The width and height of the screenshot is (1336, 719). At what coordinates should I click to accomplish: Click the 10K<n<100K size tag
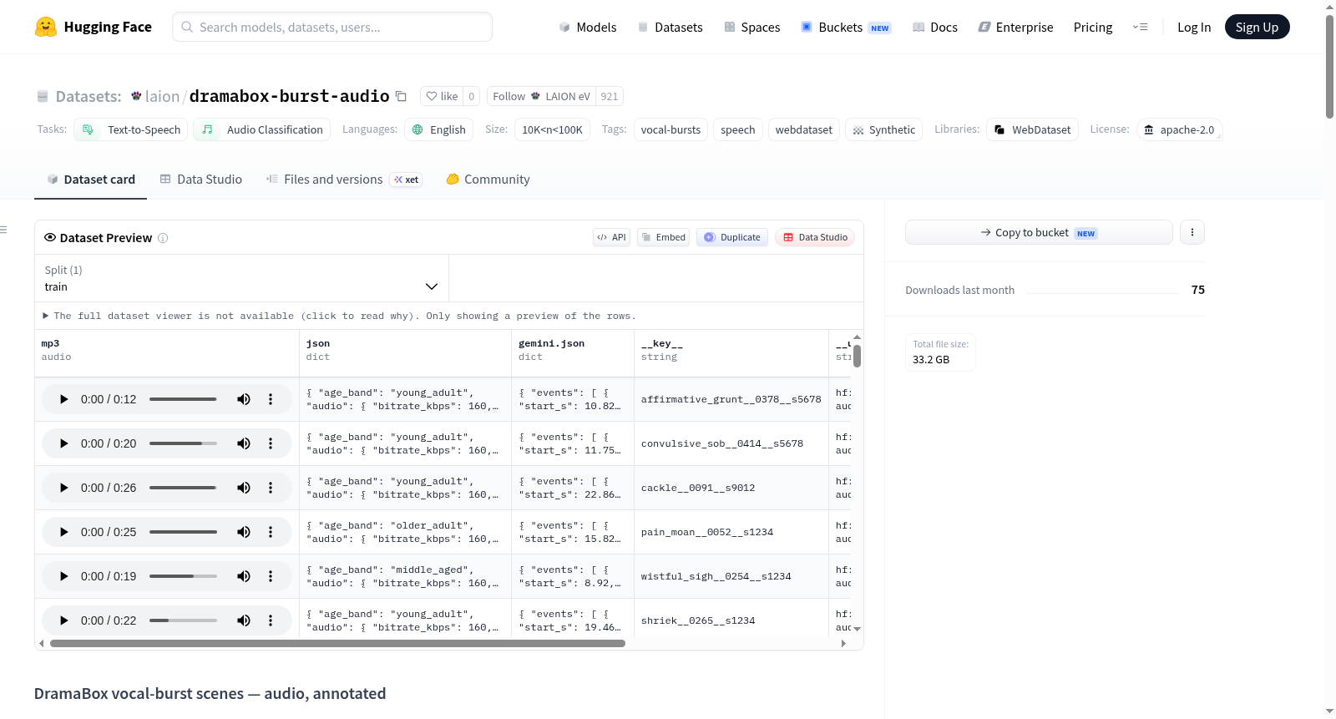(x=552, y=129)
